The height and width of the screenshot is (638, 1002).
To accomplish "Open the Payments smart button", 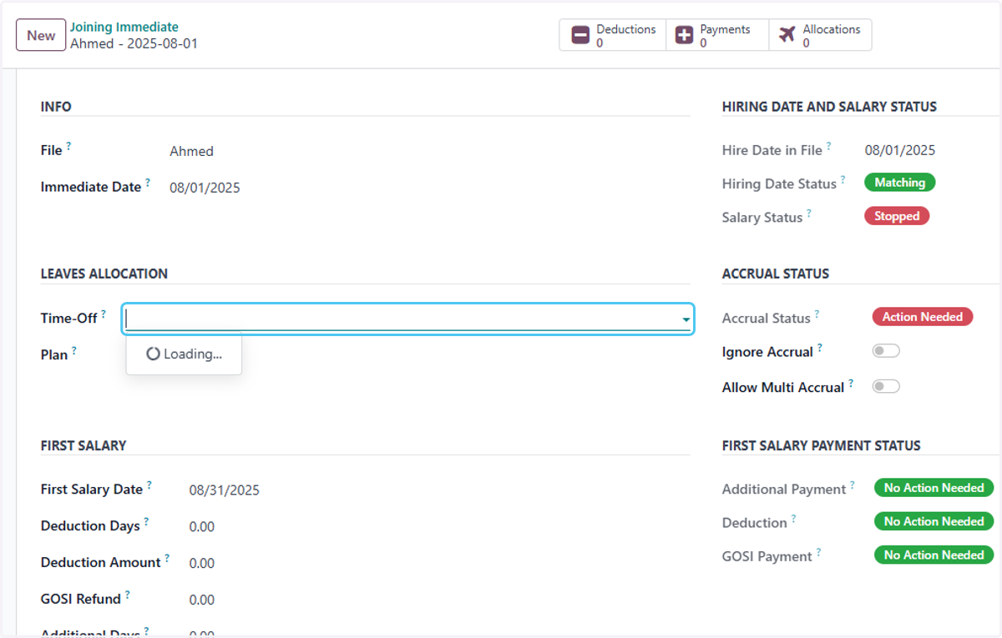I will coord(717,35).
